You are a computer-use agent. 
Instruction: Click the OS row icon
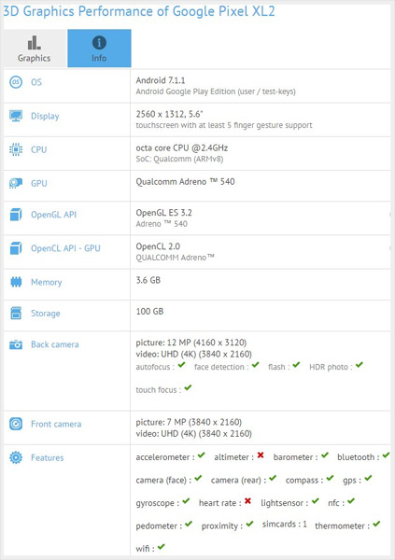pyautogui.click(x=16, y=82)
